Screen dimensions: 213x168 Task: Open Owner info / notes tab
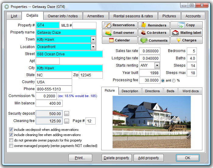tap(63, 16)
